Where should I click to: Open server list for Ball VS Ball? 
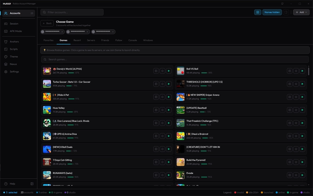tap(290, 71)
